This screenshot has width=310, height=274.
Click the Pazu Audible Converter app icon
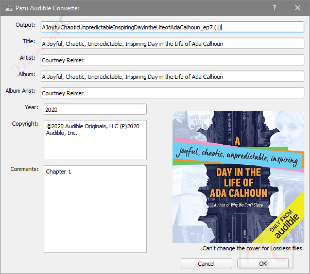click(9, 8)
